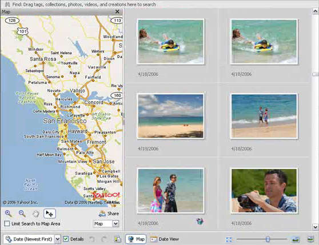Click Hayward on the map
Screen dimensions: 319x245
[x=78, y=131]
